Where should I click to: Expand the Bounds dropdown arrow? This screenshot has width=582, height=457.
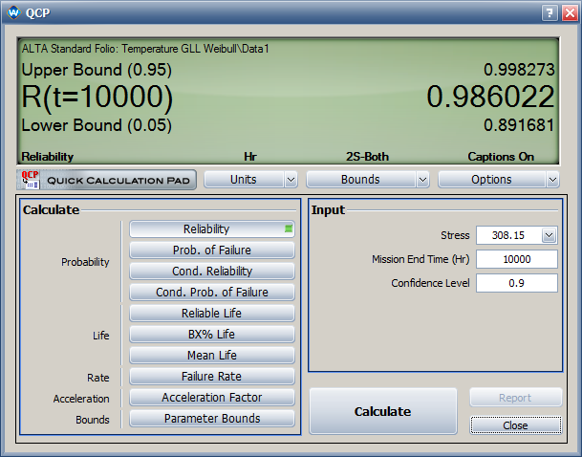coord(422,180)
